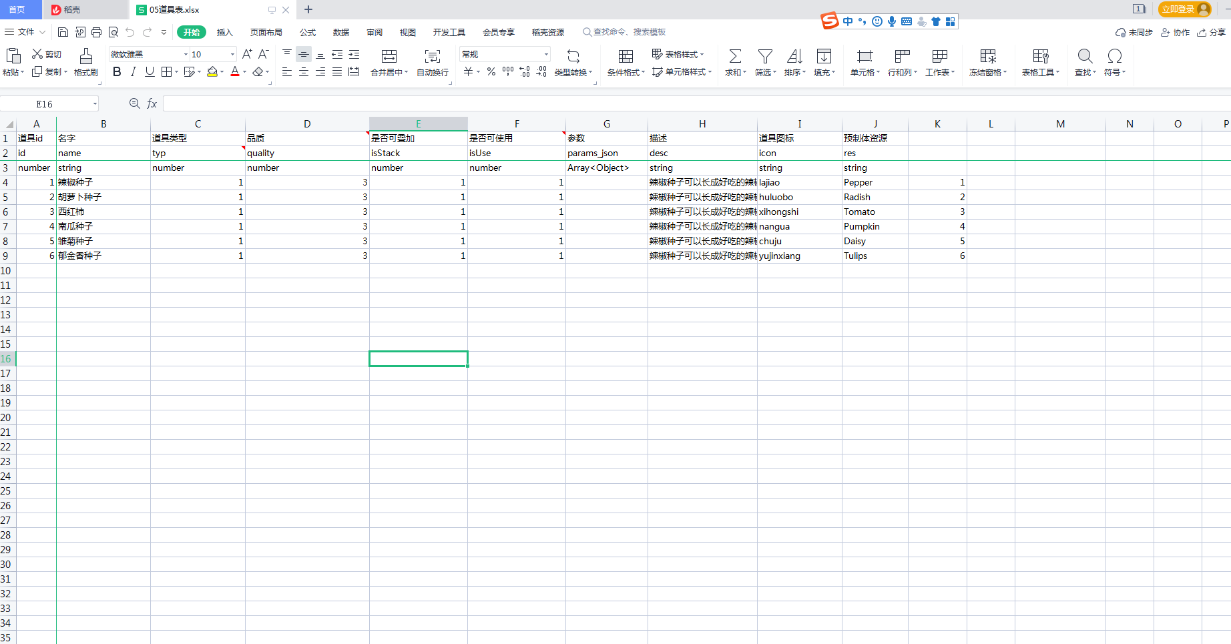Increase font size with A+ icon

[247, 54]
